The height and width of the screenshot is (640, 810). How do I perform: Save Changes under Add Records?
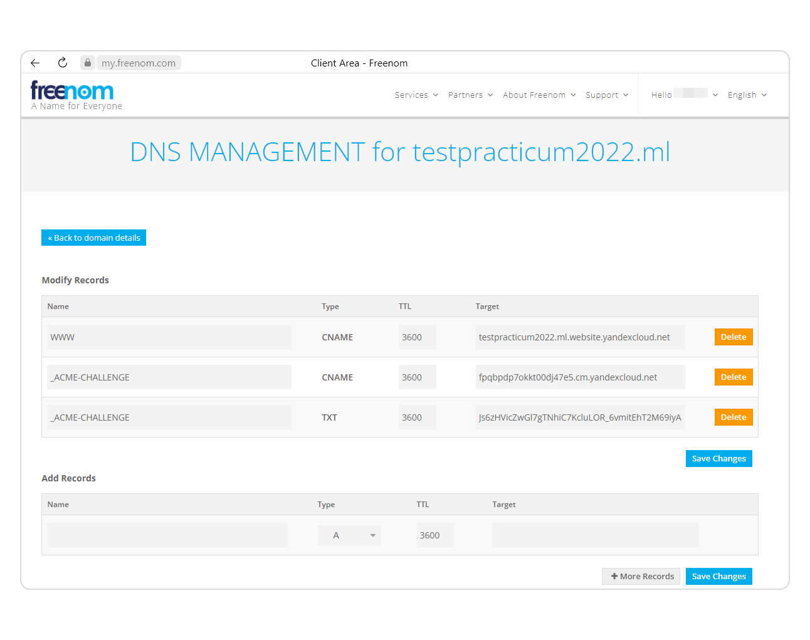tap(719, 577)
